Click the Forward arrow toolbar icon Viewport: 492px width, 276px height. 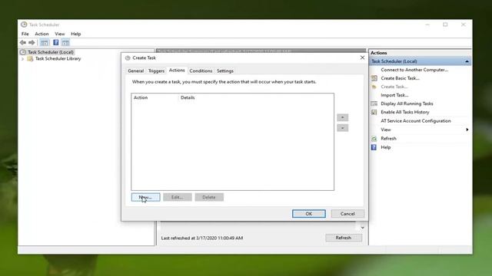click(32, 42)
